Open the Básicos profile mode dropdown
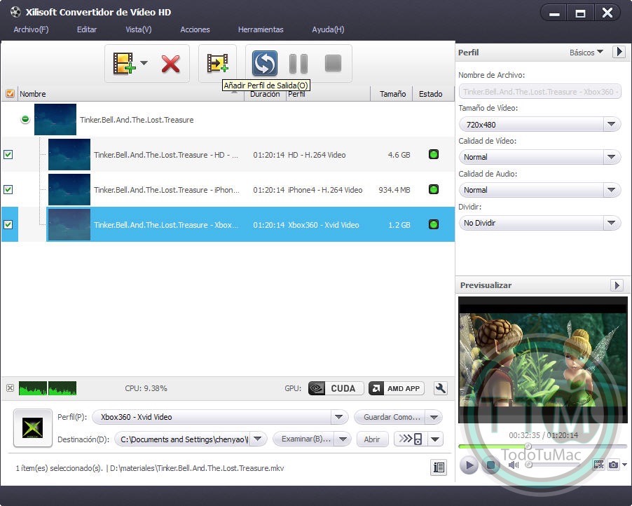The image size is (632, 506). point(586,53)
